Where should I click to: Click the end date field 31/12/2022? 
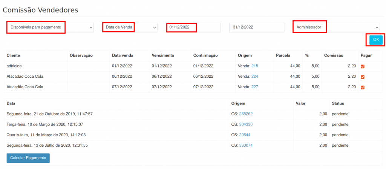coord(256,28)
